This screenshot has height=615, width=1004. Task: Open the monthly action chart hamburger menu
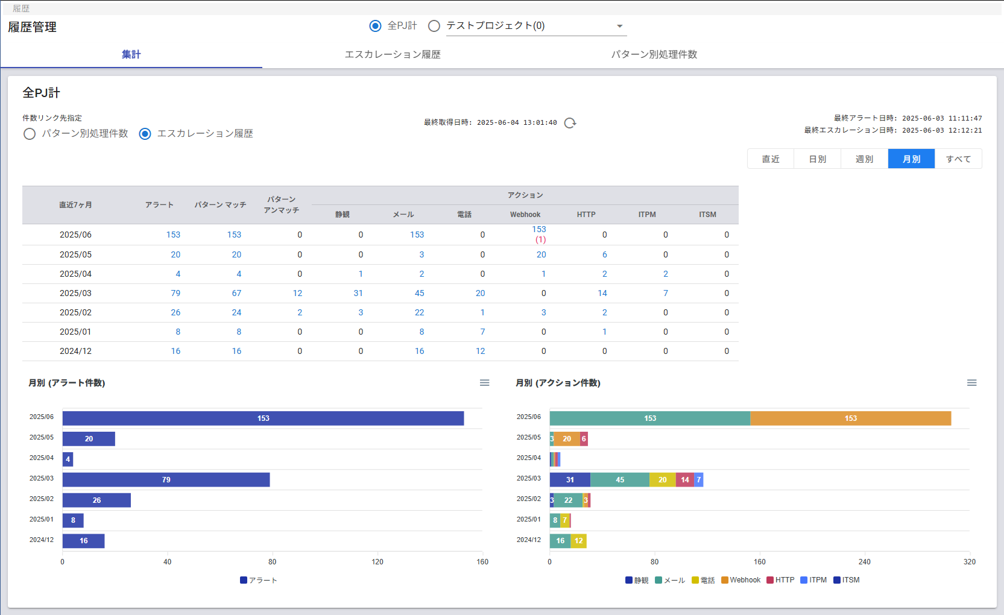tap(971, 383)
